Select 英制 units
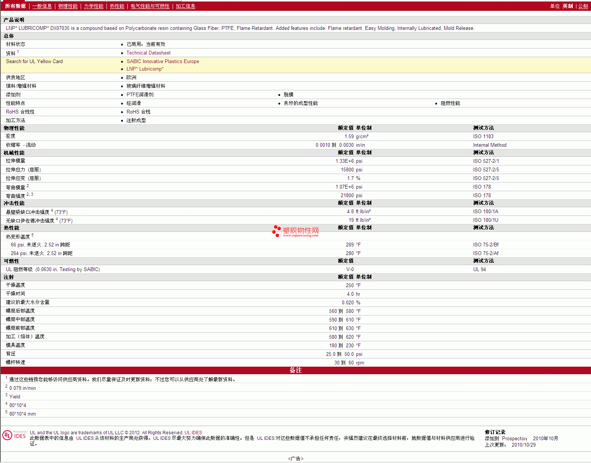The height and width of the screenshot is (463, 591). click(x=567, y=6)
